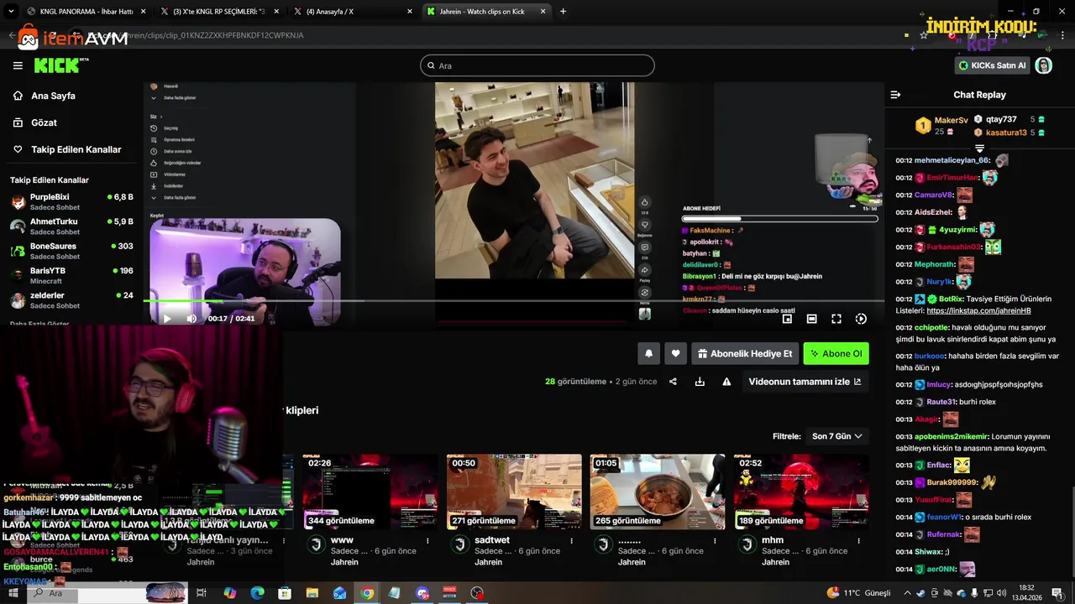1075x604 pixels.
Task: Open the 02:26 clip thumbnail with 344 views
Action: coord(370,492)
